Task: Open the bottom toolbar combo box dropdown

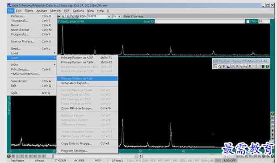Action: [x=136, y=156]
